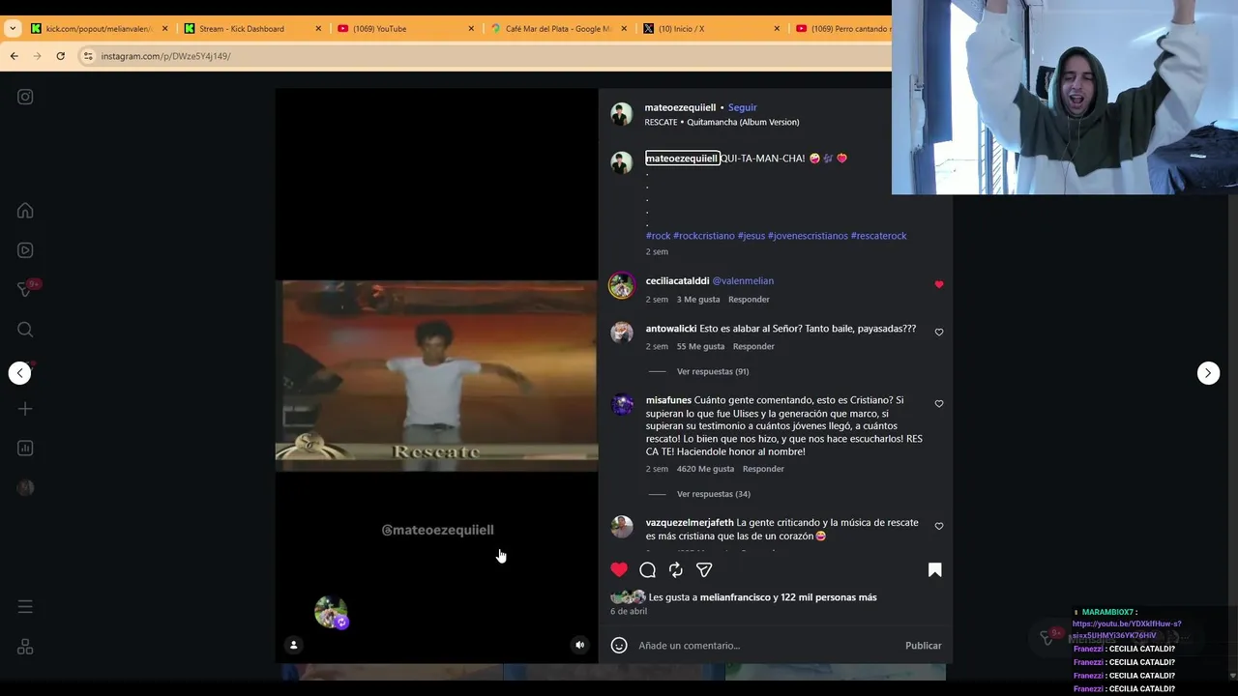Open the tab search dropdown arrow
The height and width of the screenshot is (696, 1238).
pyautogui.click(x=12, y=29)
